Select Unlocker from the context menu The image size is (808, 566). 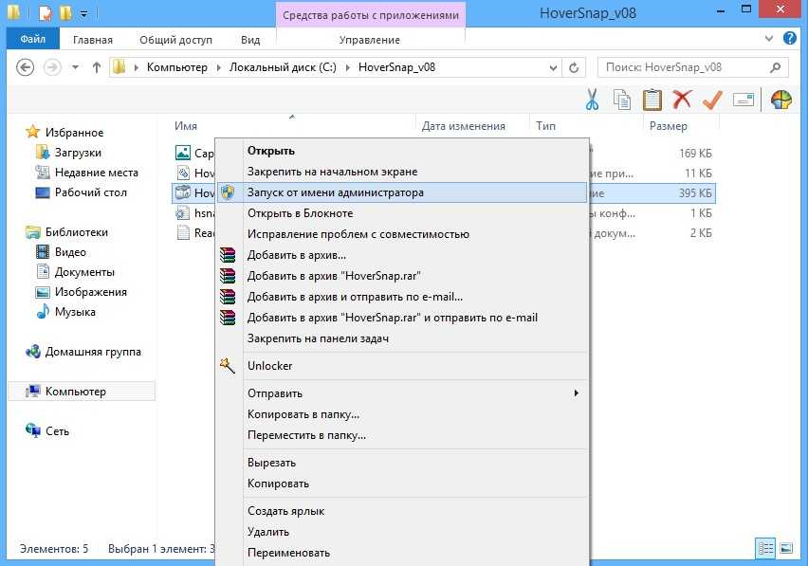[x=269, y=366]
